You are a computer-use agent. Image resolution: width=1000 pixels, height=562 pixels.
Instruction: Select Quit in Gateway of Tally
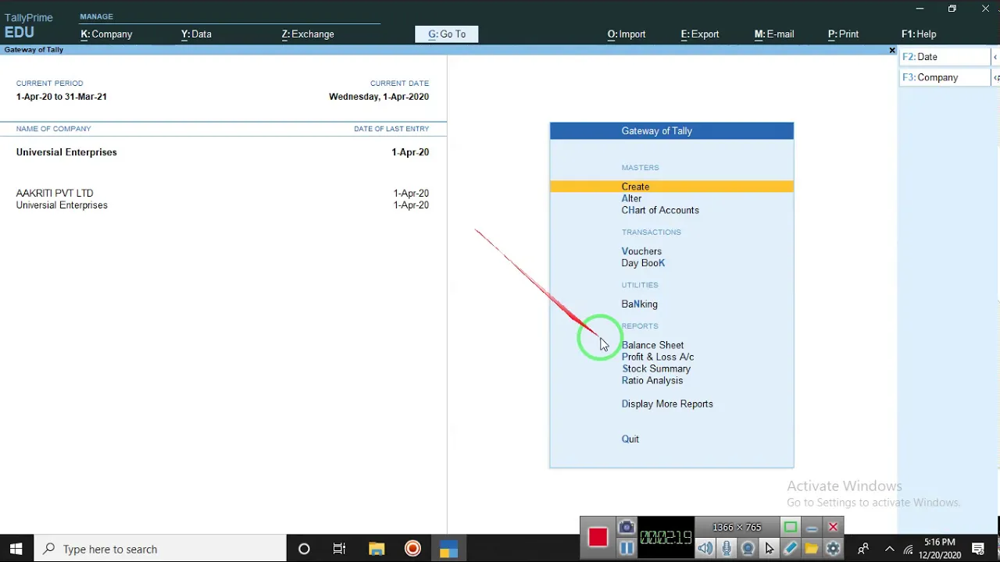(x=630, y=439)
